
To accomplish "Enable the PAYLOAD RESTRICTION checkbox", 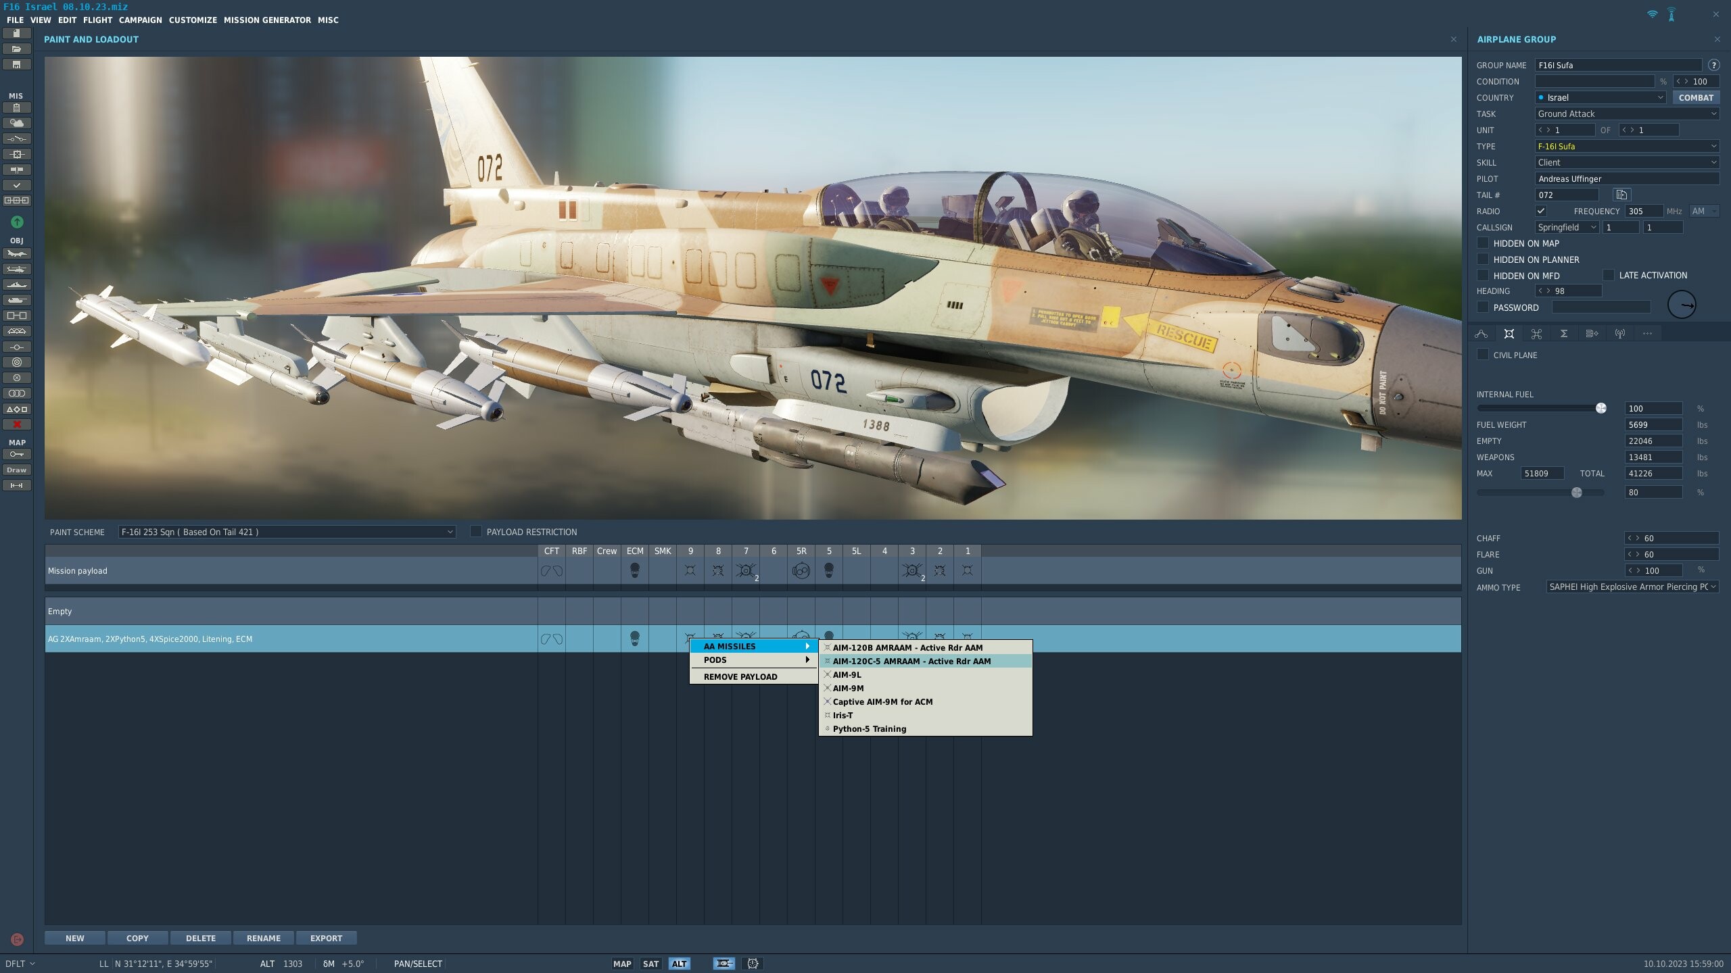I will (x=476, y=532).
